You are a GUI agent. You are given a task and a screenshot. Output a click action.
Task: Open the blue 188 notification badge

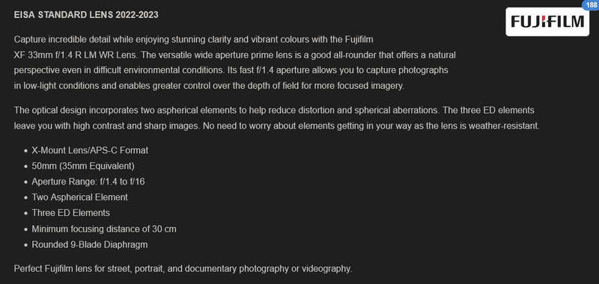(592, 4)
